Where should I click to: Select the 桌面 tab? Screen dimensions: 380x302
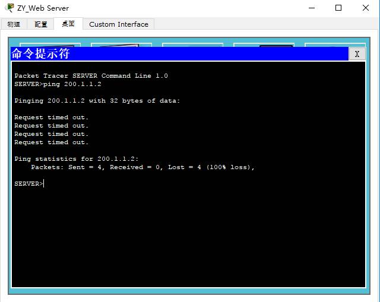(x=68, y=24)
